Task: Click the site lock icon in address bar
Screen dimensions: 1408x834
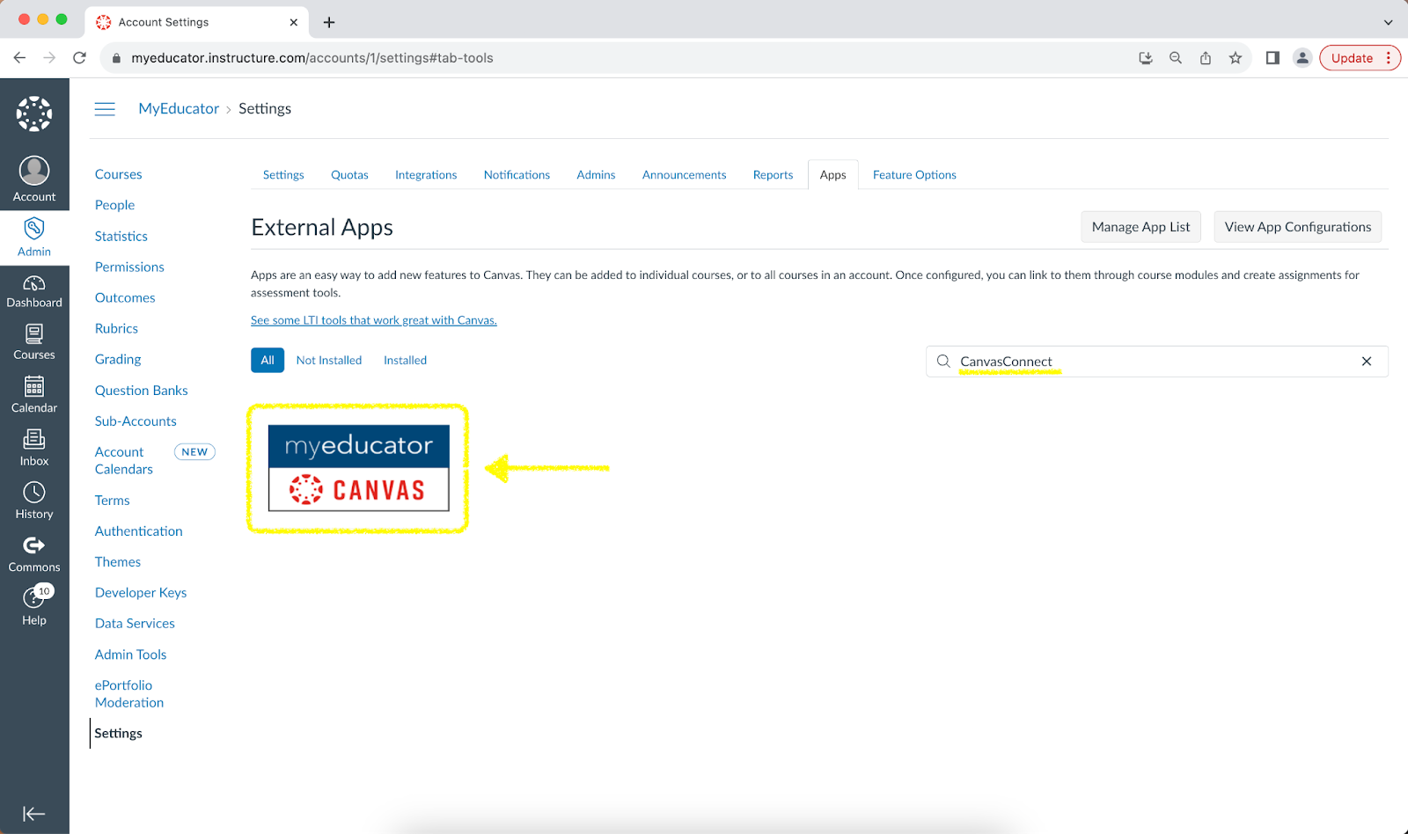Action: pos(116,58)
